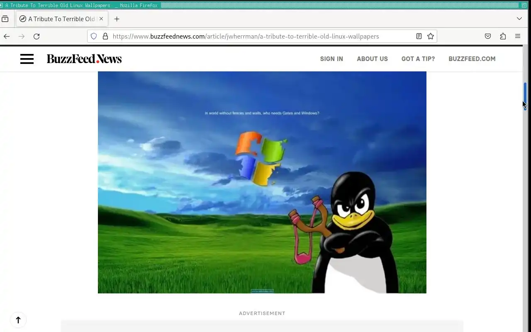Bookmark this page with the star
531x332 pixels.
coord(431,36)
